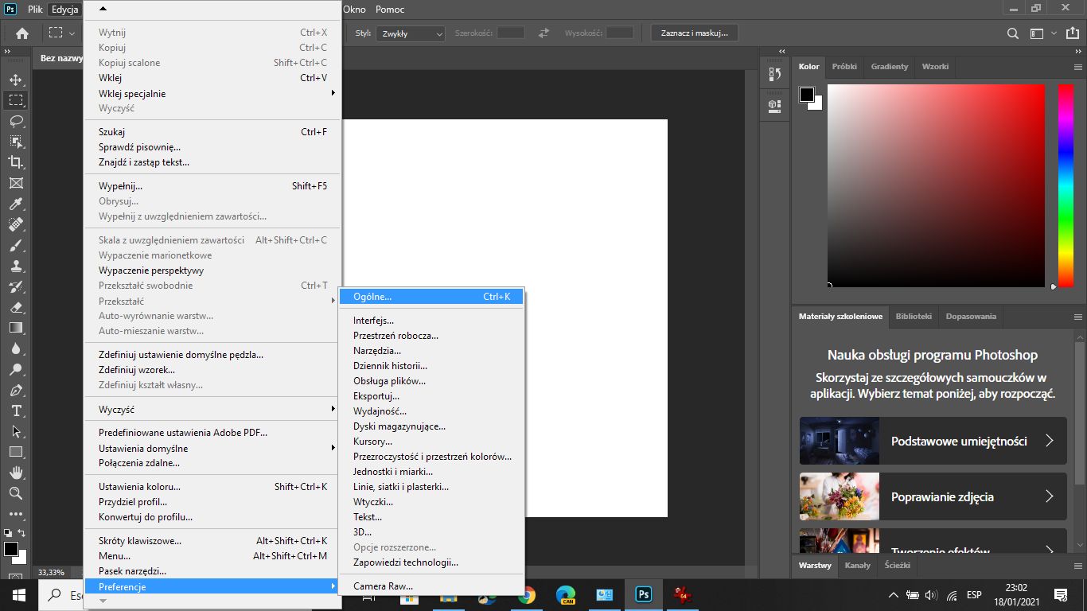This screenshot has height=611, width=1087.
Task: Open Color panel options menu
Action: pos(1077,67)
